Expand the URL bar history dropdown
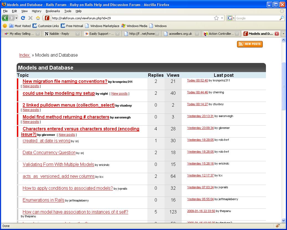Image resolution: width=287 pixels, height=230 pixels. tap(222, 18)
